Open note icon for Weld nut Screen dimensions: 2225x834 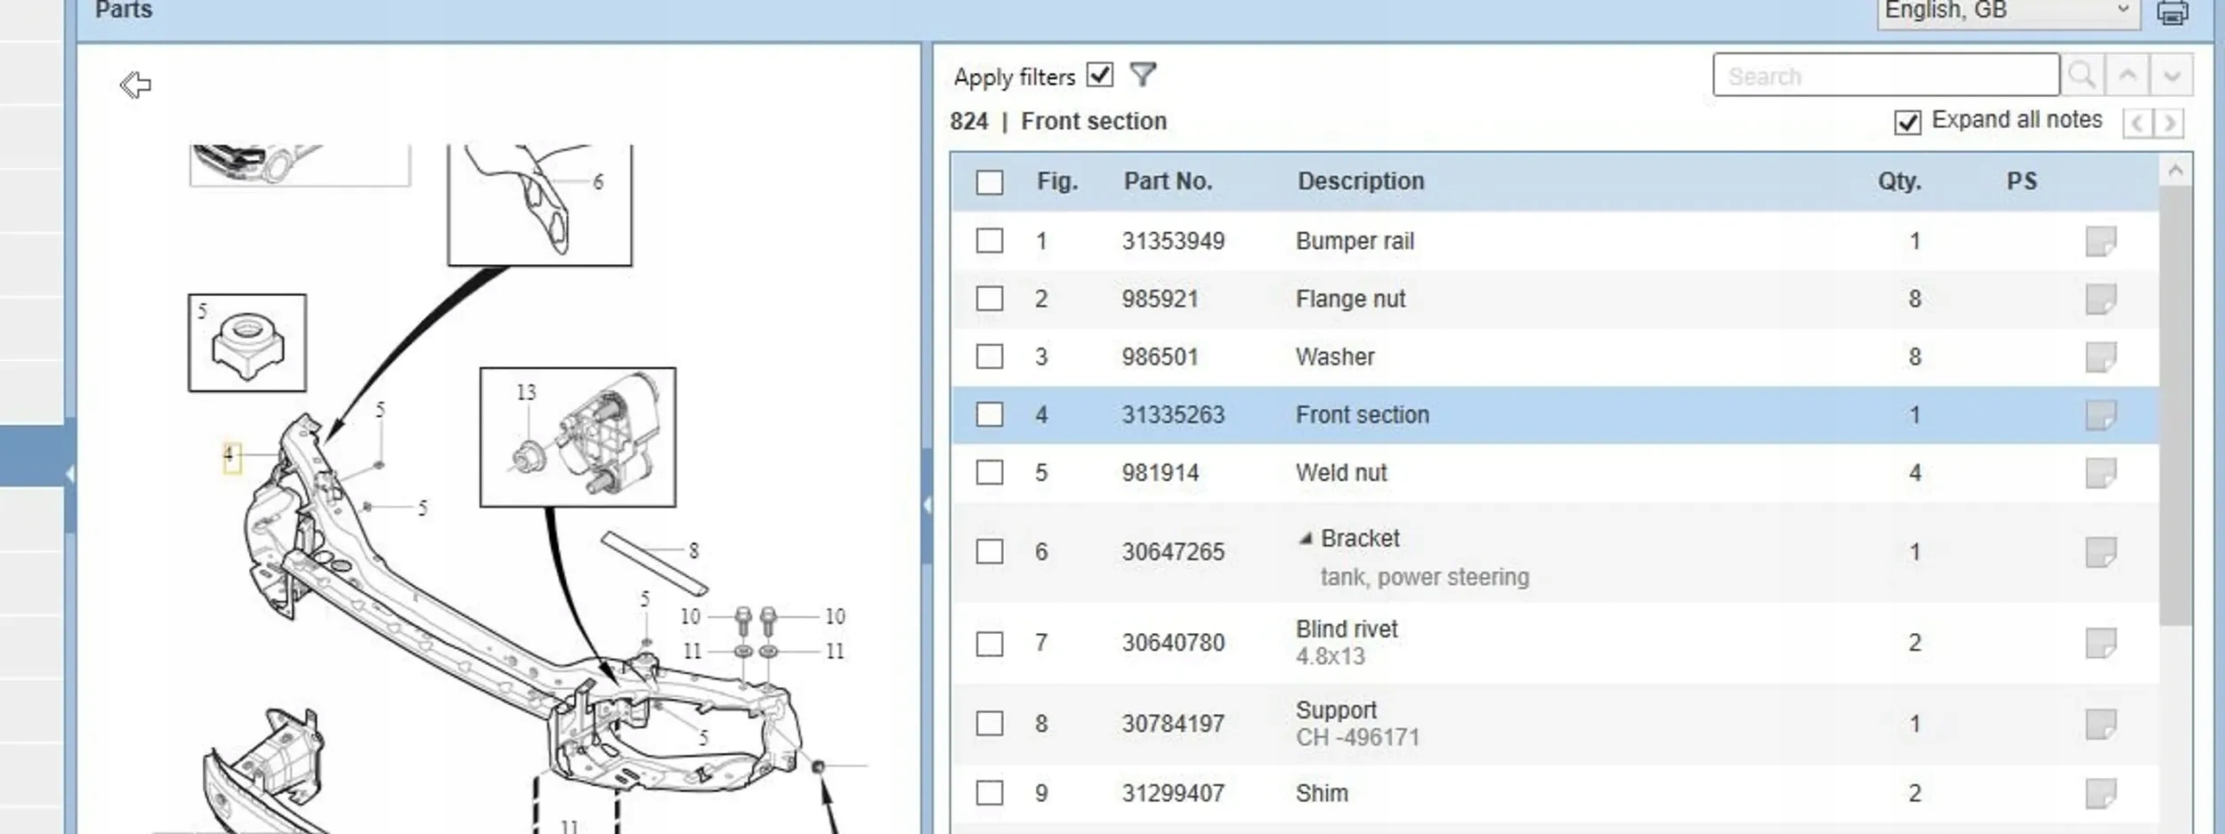coord(2100,472)
